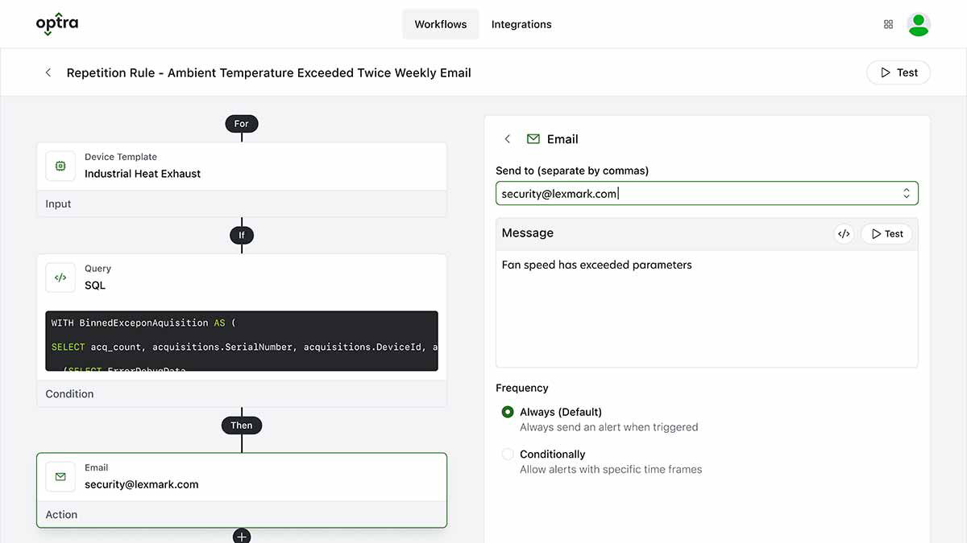
Task: Click the profile avatar in the top right
Action: click(919, 24)
